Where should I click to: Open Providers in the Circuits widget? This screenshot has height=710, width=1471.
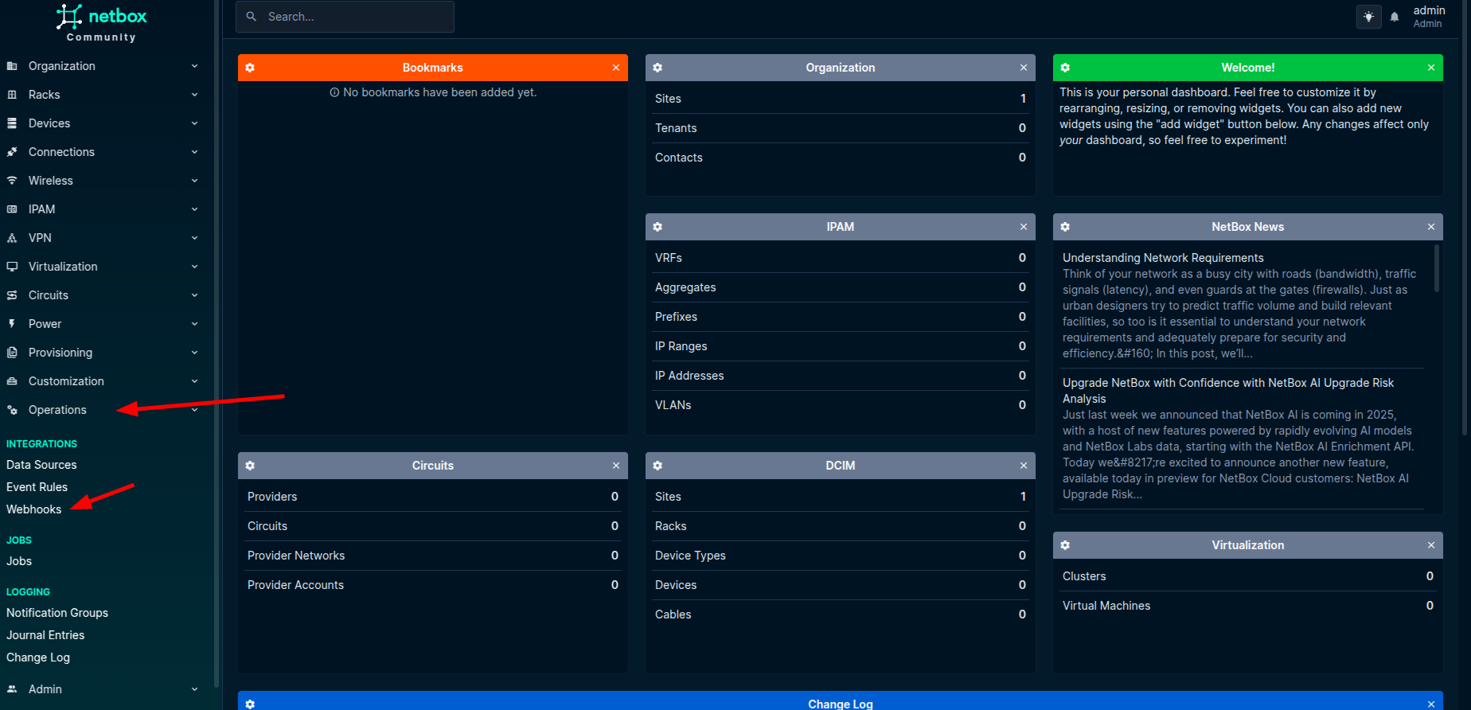[272, 497]
